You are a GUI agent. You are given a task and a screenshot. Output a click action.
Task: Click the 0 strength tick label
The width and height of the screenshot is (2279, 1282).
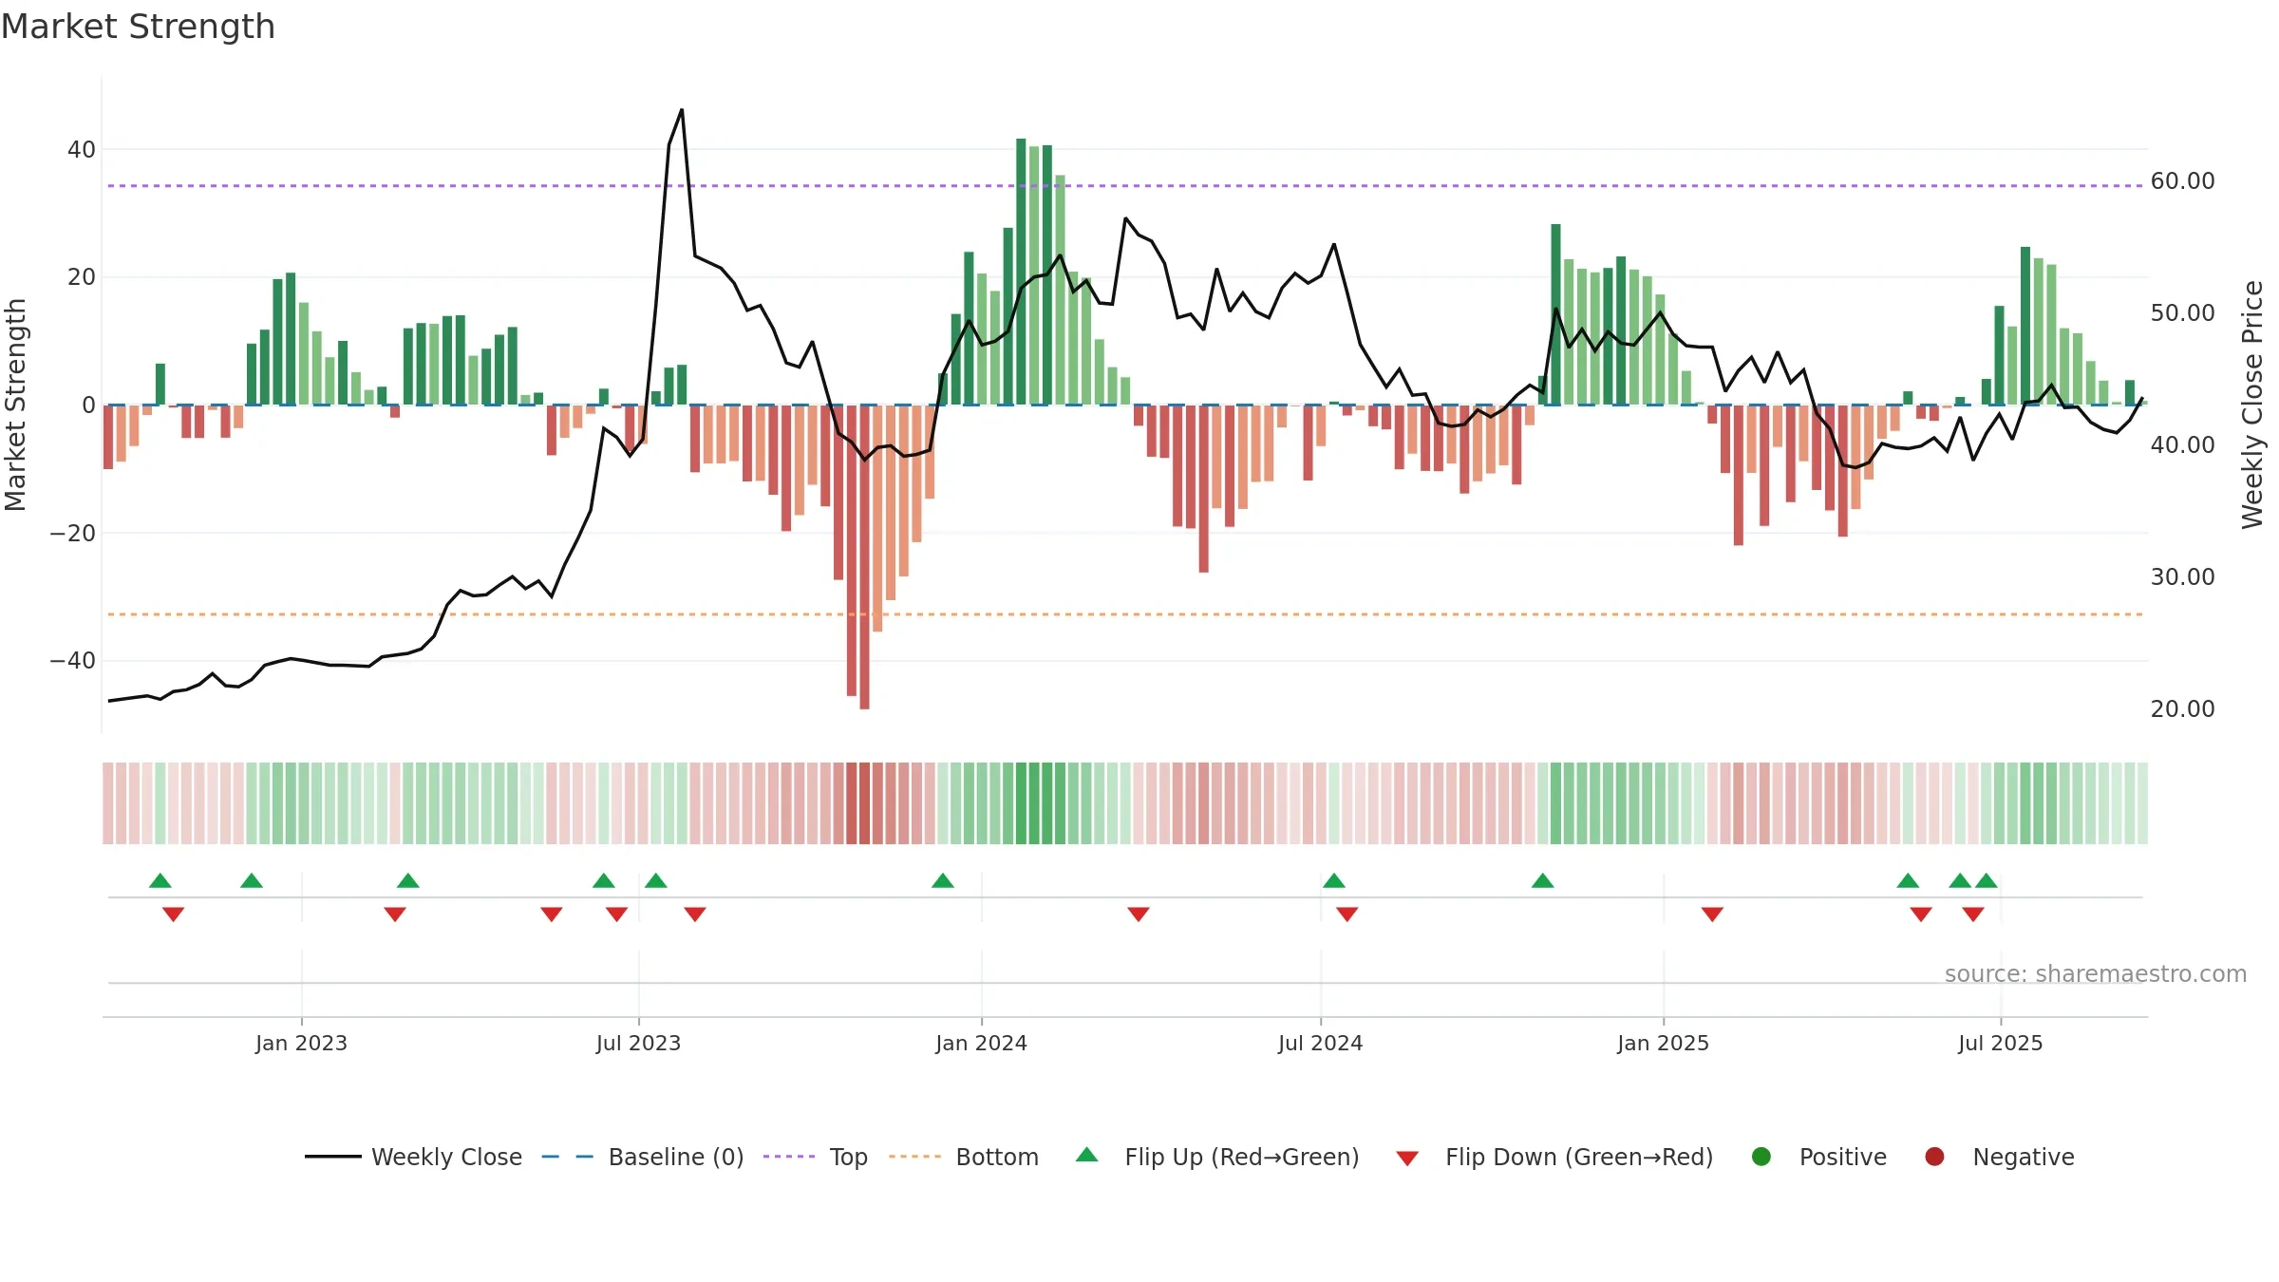click(x=89, y=405)
